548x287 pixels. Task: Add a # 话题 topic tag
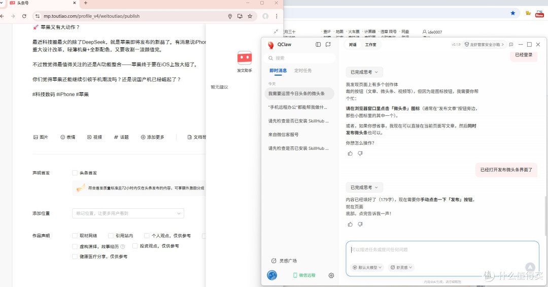[x=121, y=137]
